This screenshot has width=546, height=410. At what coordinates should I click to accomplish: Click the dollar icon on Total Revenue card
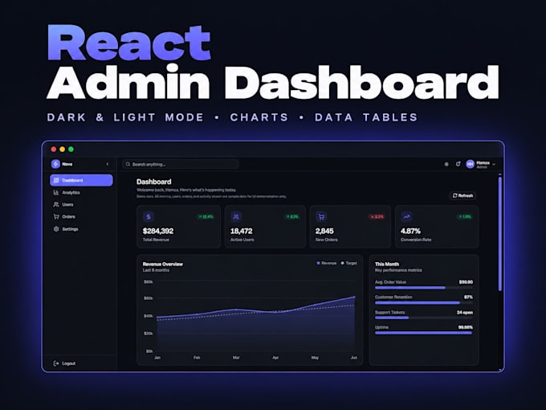pos(149,217)
